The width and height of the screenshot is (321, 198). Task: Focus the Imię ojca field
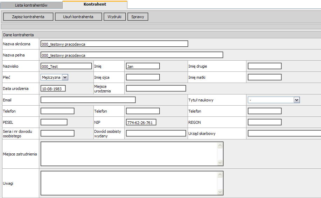(x=143, y=77)
